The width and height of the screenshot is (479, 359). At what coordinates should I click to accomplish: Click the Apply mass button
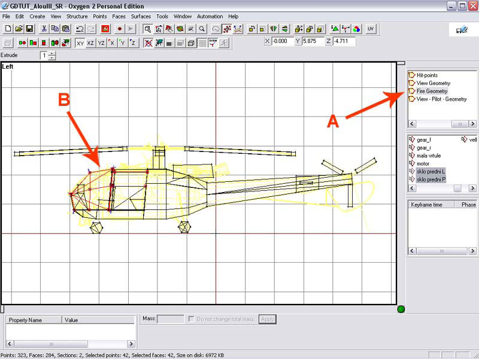click(268, 320)
